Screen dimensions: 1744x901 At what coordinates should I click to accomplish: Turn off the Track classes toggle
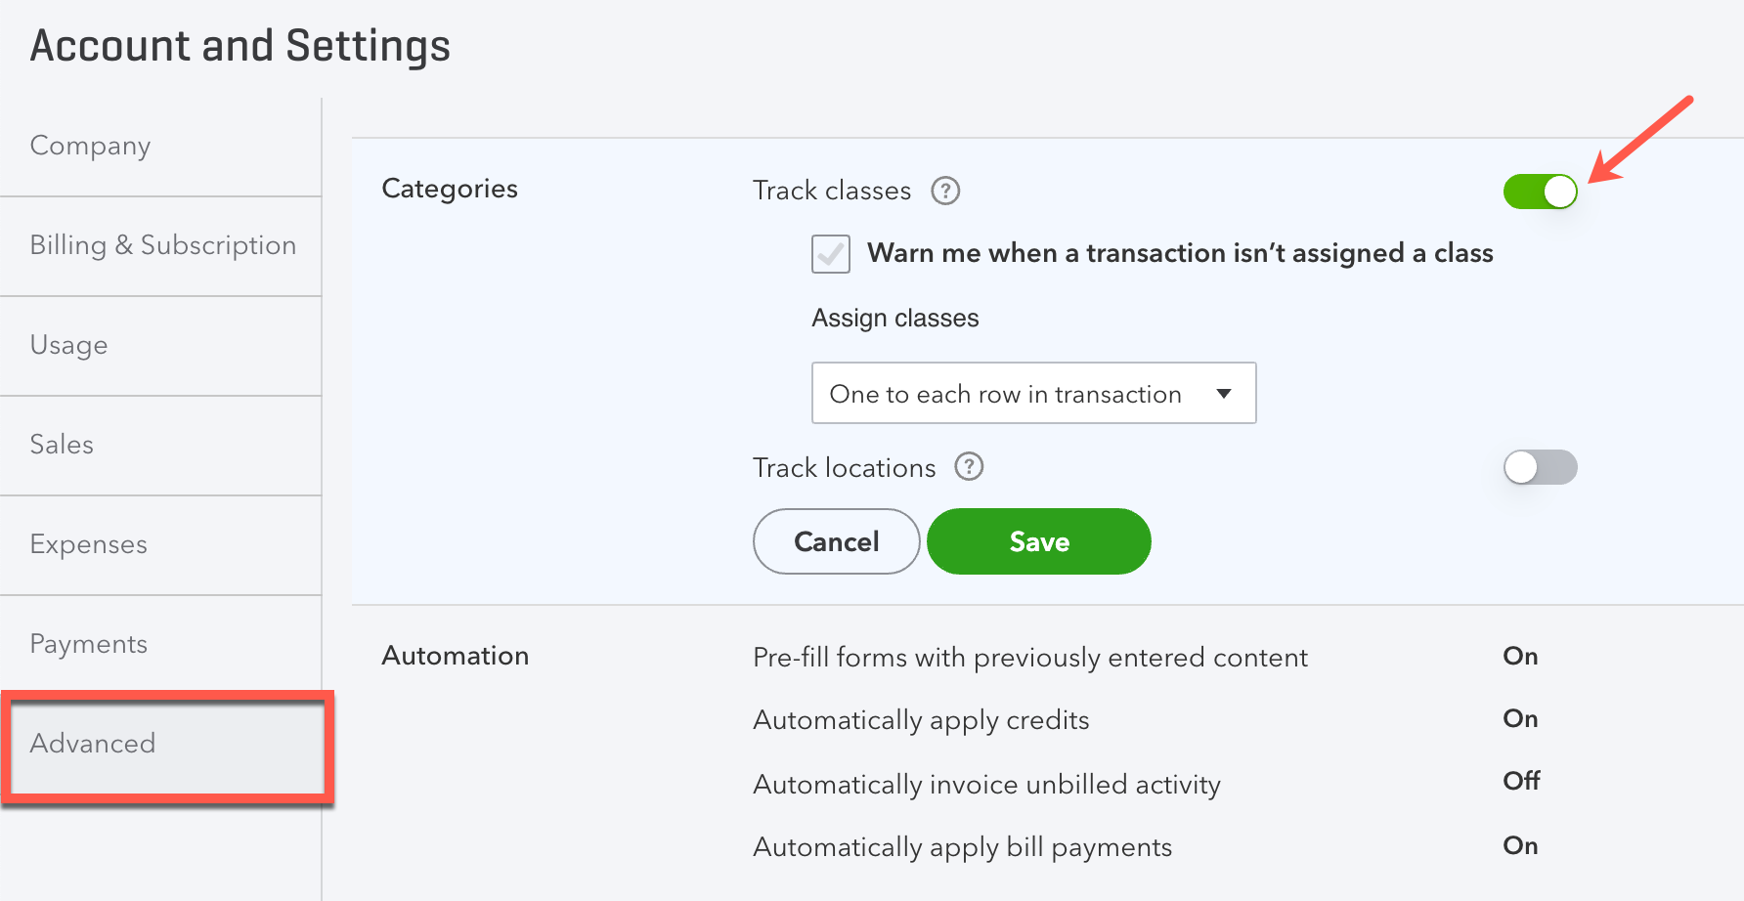point(1540,192)
